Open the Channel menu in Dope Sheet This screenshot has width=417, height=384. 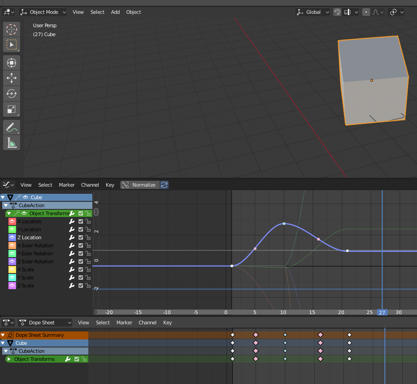pyautogui.click(x=147, y=323)
